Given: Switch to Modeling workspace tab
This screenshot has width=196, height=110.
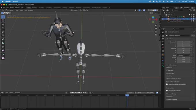Looking at the screenshot, I should [x=35, y=8].
